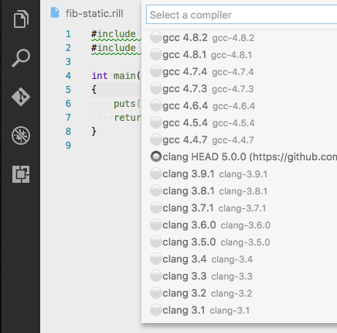The height and width of the screenshot is (333, 337).
Task: Choose clang 3.8.1 compiler option
Action: (239, 191)
